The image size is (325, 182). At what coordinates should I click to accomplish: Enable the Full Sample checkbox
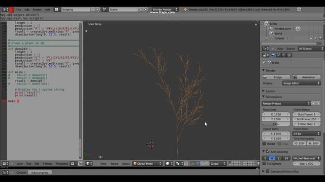tap(264, 164)
